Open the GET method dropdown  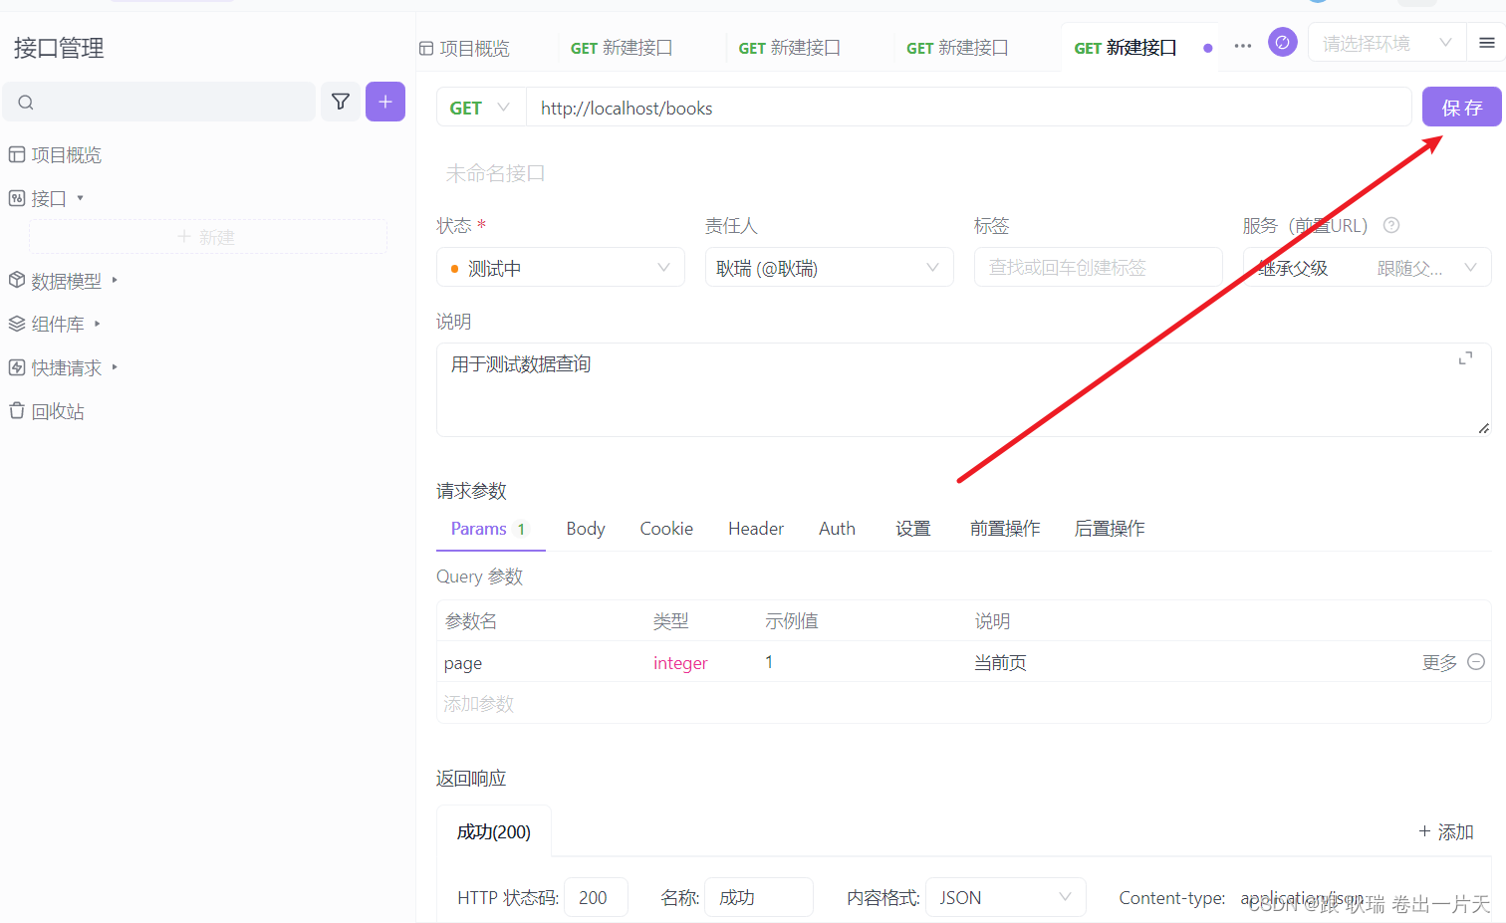pyautogui.click(x=481, y=108)
